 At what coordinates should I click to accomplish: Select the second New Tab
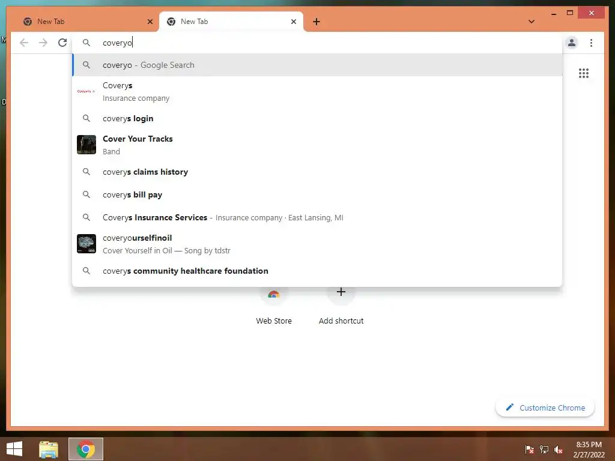pyautogui.click(x=231, y=22)
